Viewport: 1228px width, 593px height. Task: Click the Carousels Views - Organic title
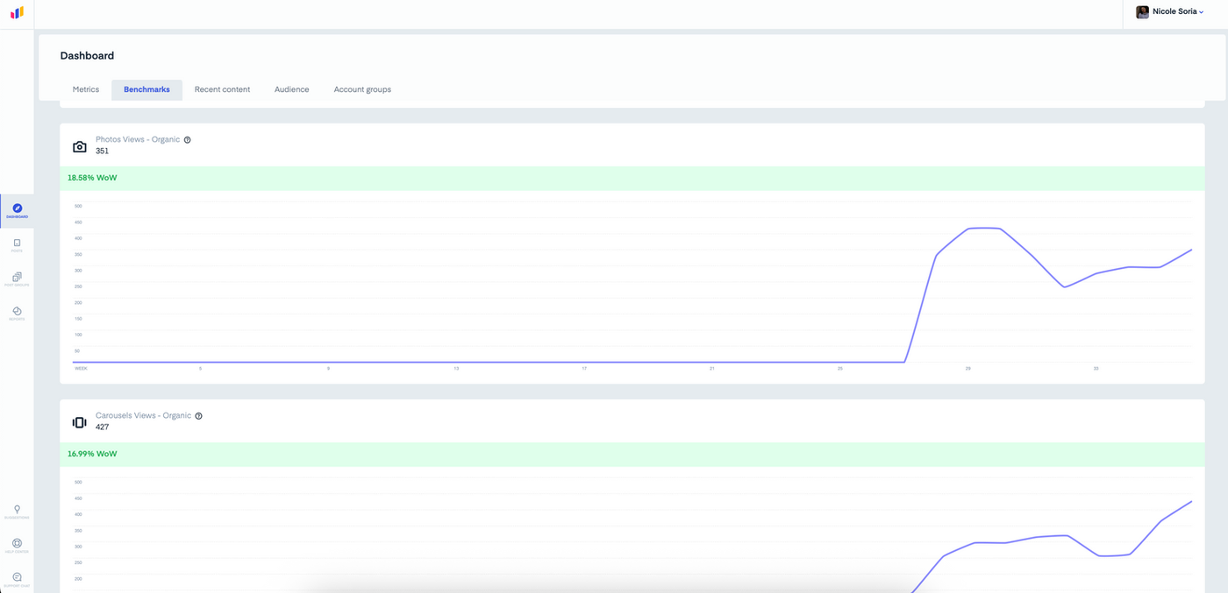[143, 415]
